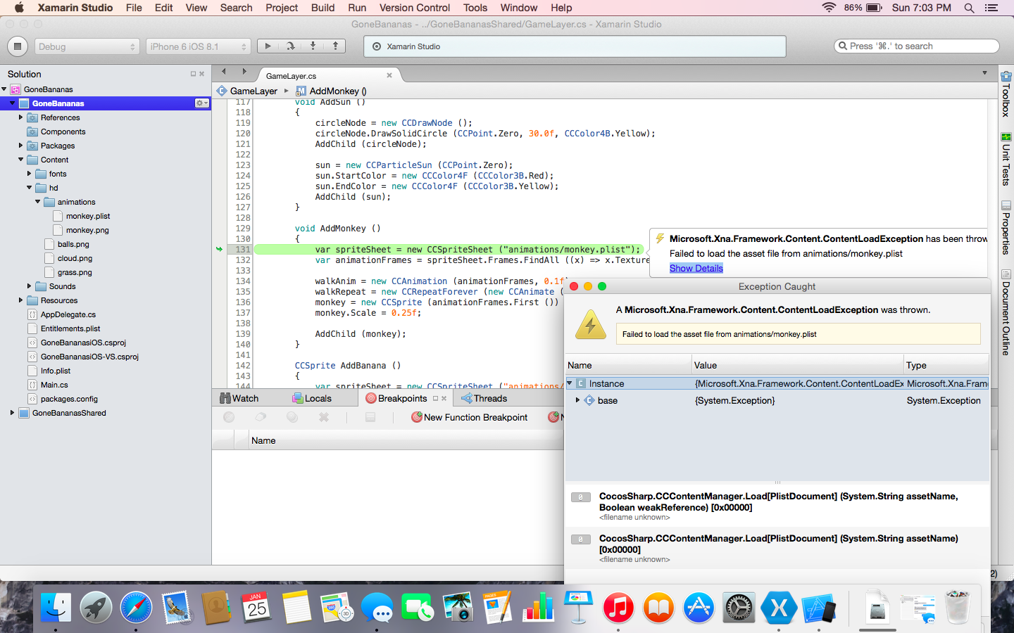Switch to the Watch pad tab
1014x633 pixels.
[239, 398]
